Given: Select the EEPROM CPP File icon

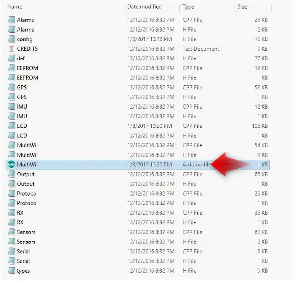Looking at the screenshot, I should click(x=12, y=68).
